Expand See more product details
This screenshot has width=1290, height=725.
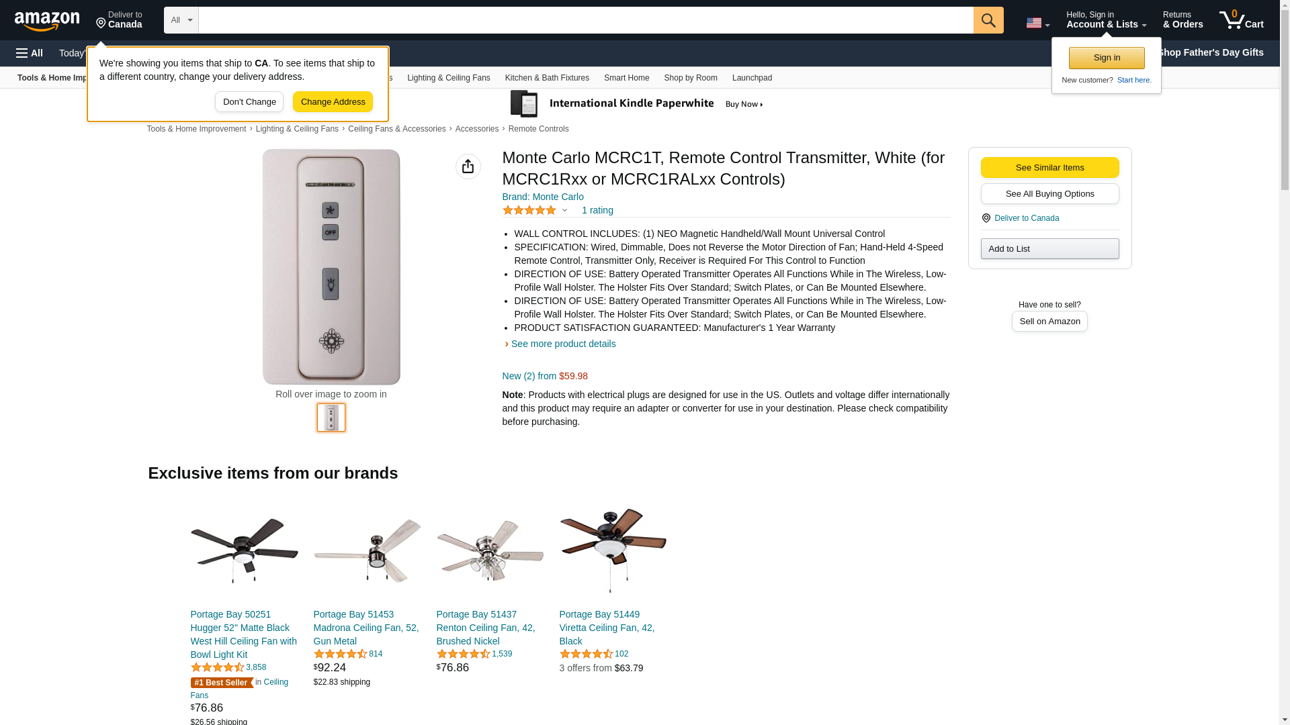coord(562,344)
